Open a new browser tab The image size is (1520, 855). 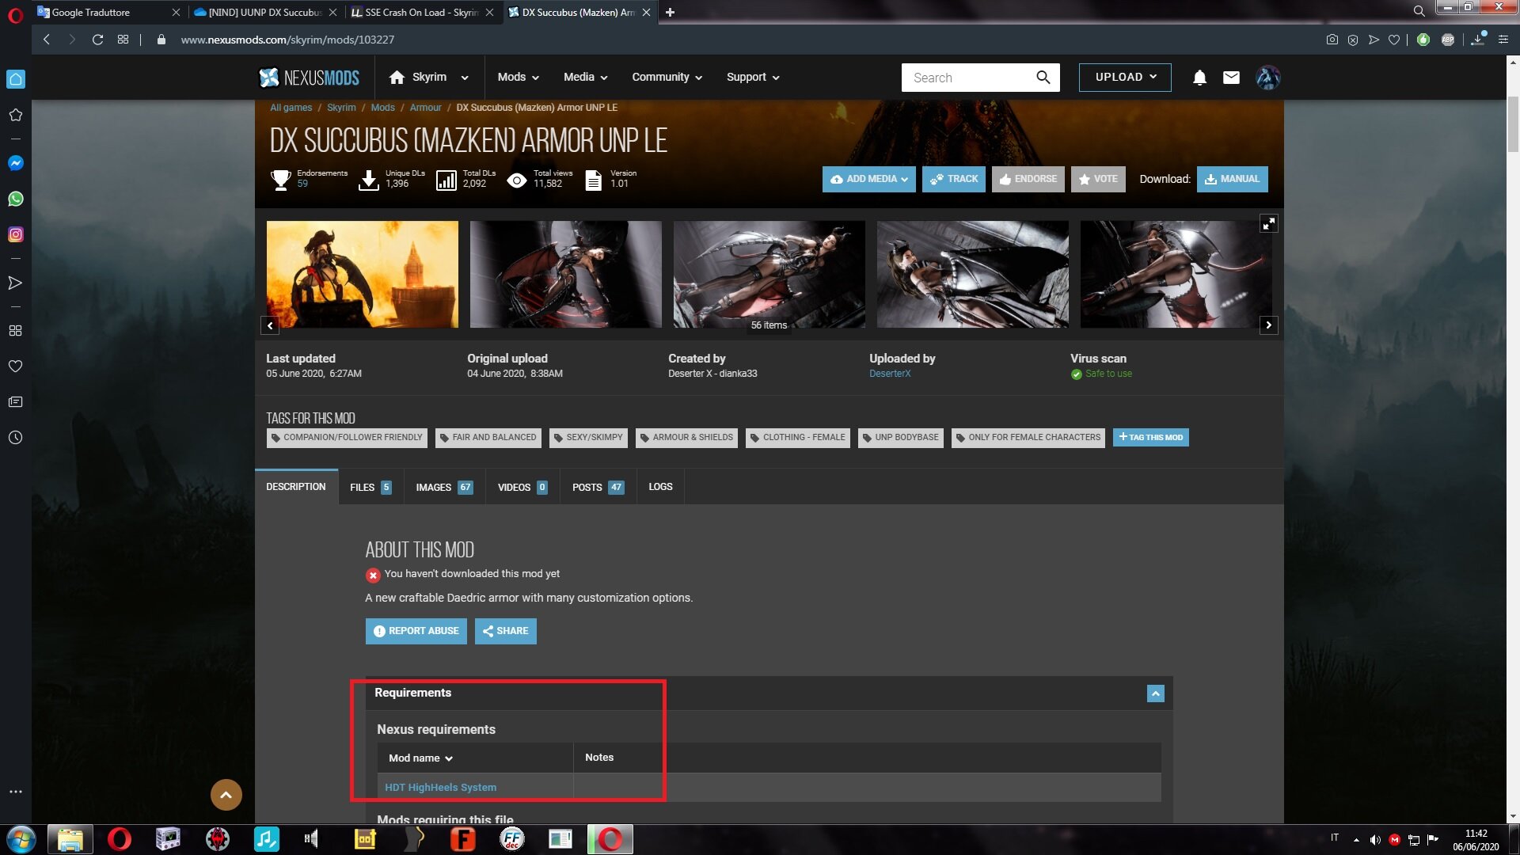pos(671,12)
